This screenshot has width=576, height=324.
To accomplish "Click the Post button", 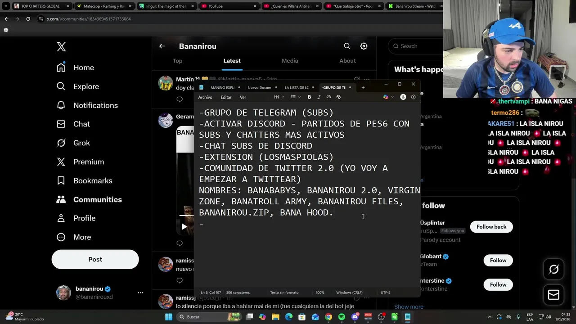I will [x=95, y=259].
